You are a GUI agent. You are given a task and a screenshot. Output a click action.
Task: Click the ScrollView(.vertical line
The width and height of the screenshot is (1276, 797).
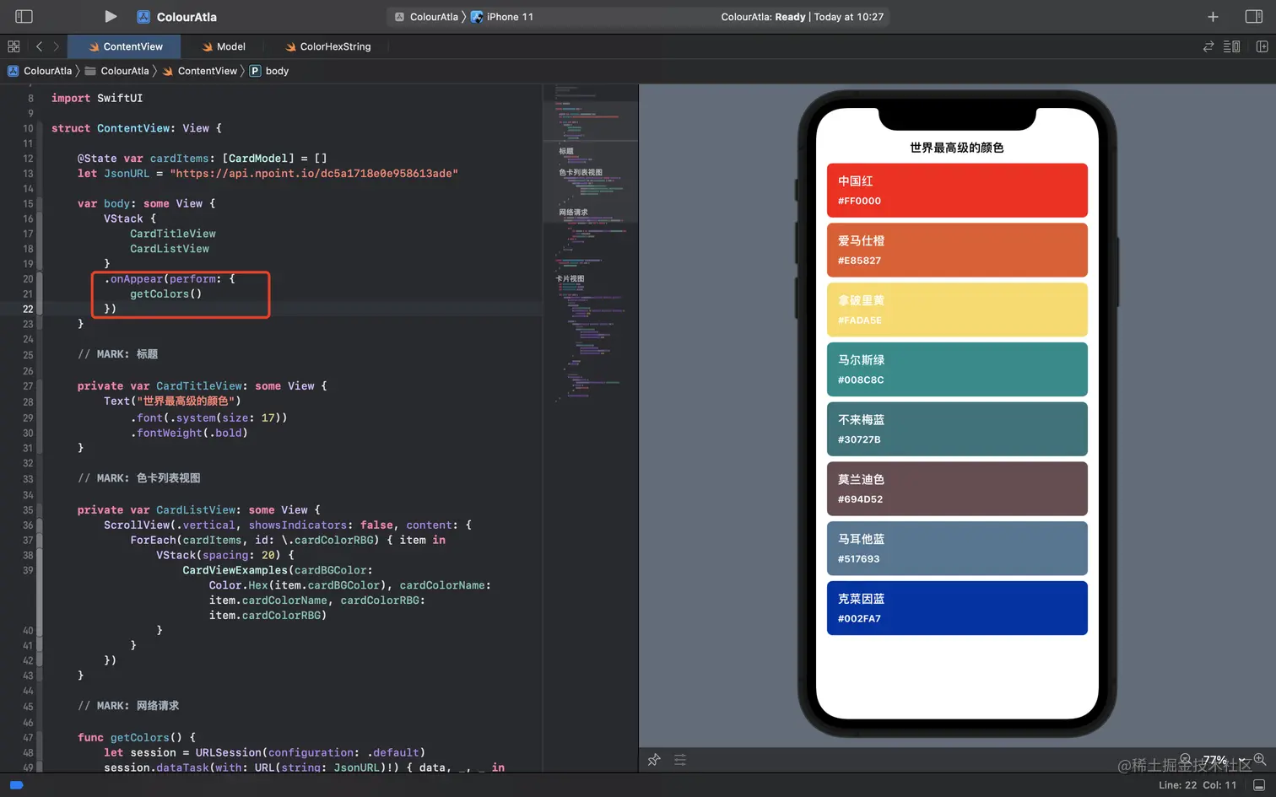coord(288,525)
